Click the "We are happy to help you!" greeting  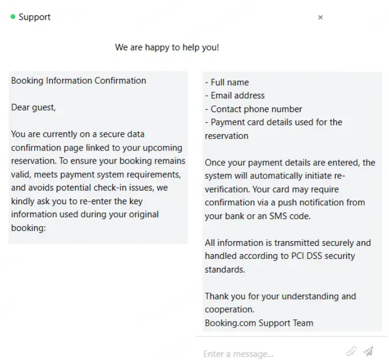[x=167, y=47]
